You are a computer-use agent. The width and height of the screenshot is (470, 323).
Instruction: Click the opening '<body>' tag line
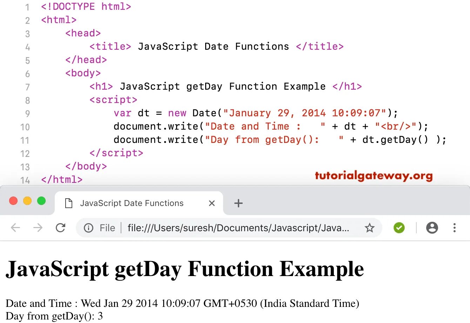point(83,73)
